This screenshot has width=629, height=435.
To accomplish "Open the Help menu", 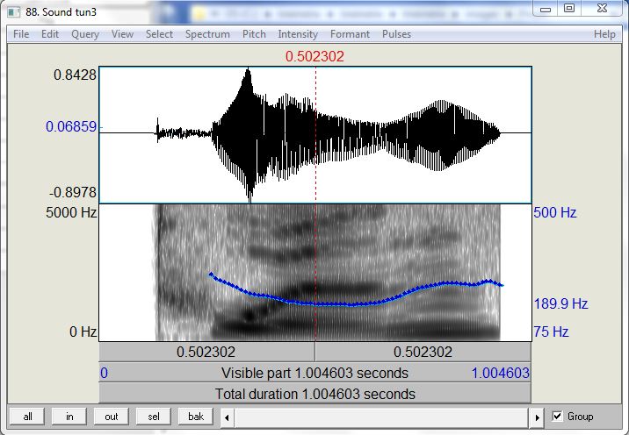I will tap(604, 34).
